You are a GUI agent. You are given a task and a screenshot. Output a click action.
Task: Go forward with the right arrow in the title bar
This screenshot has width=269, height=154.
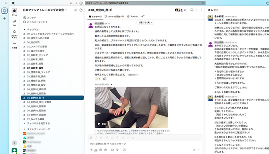[76, 3]
